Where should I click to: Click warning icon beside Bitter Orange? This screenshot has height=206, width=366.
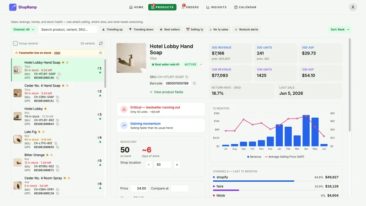click(51, 155)
